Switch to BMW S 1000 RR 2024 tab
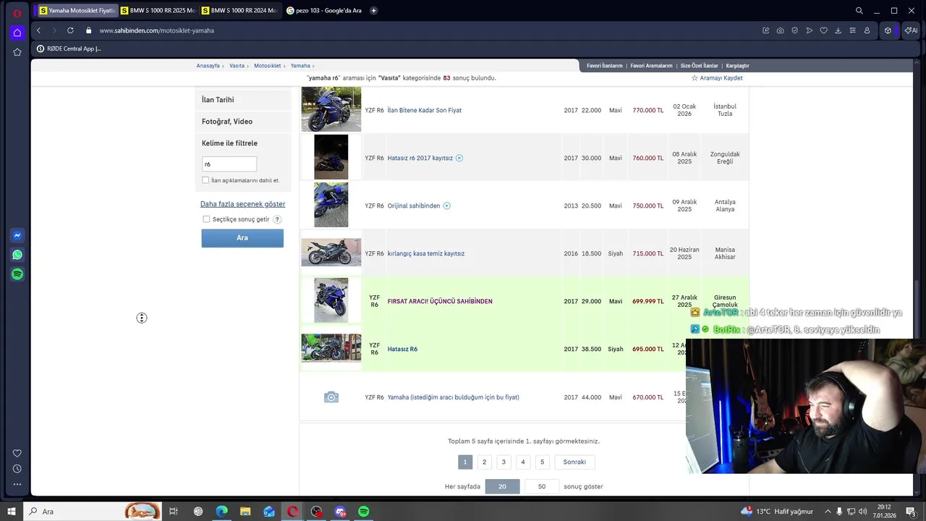The height and width of the screenshot is (521, 926). pyautogui.click(x=239, y=11)
